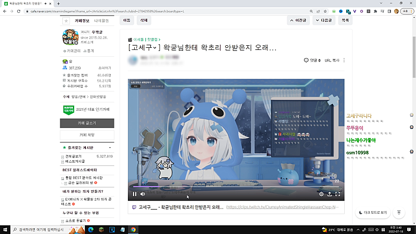416x234 pixels.
Task: Seek in the video progress bar
Action: pos(236,187)
